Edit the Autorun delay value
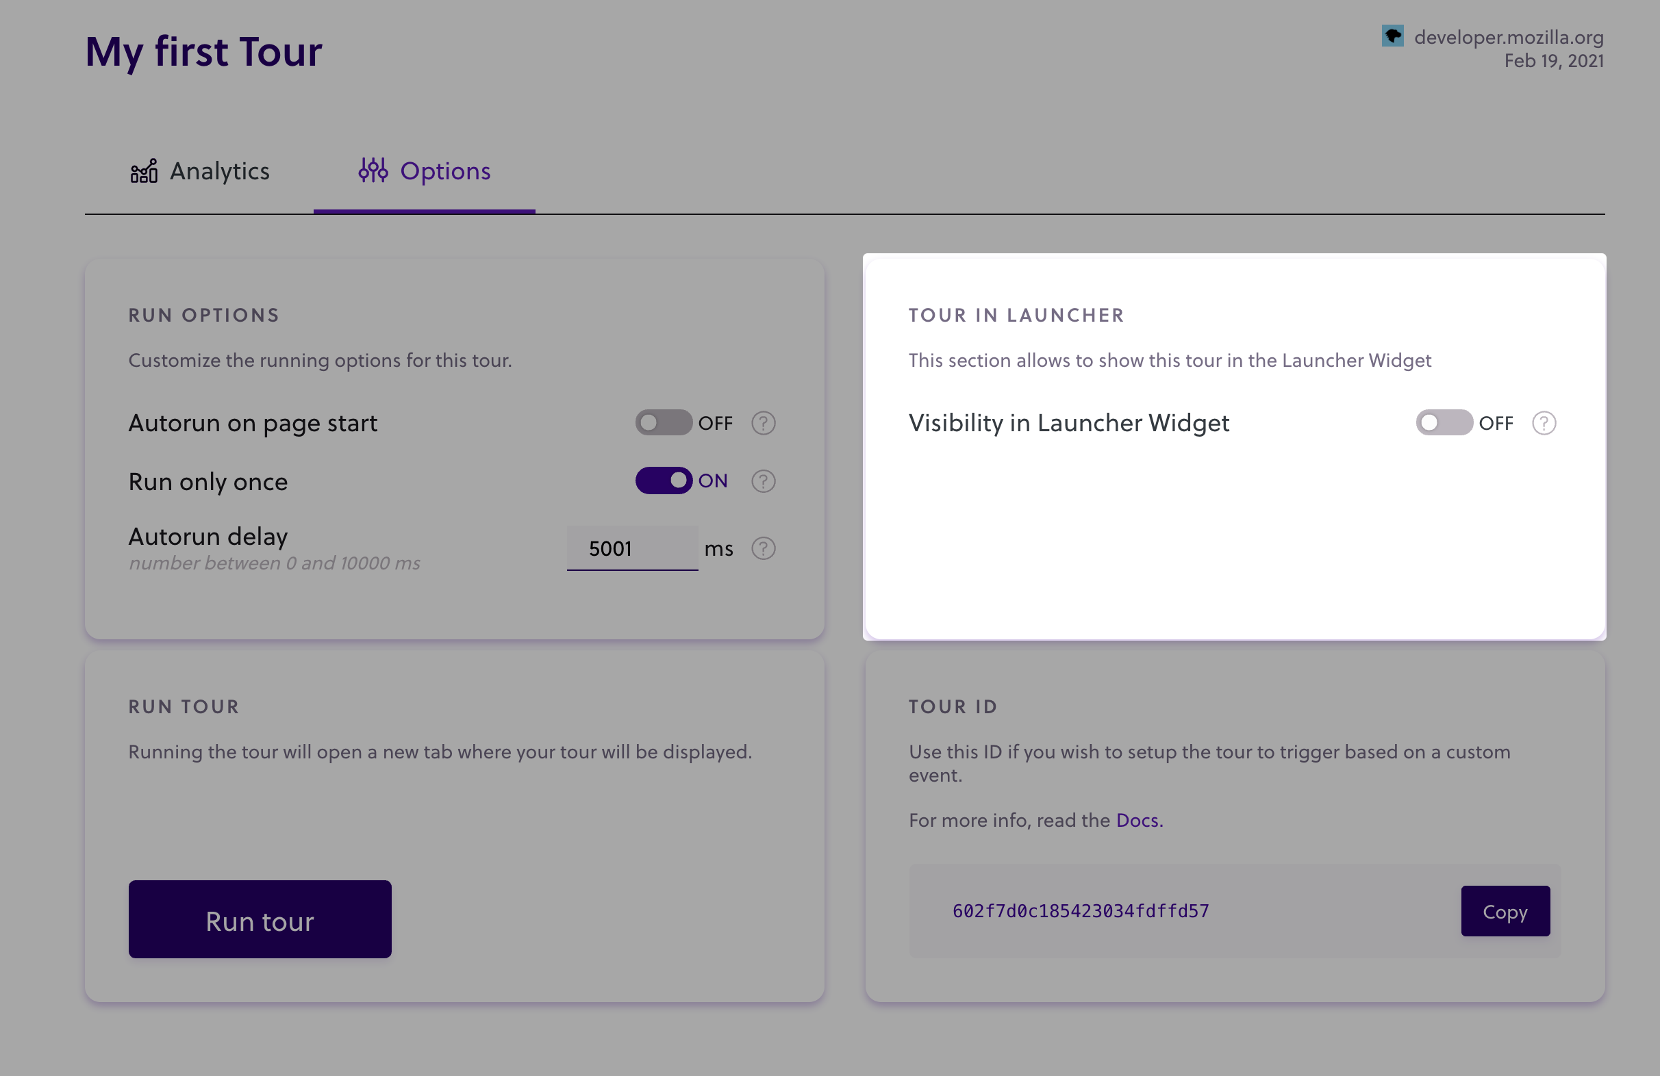The width and height of the screenshot is (1660, 1076). pyautogui.click(x=631, y=548)
